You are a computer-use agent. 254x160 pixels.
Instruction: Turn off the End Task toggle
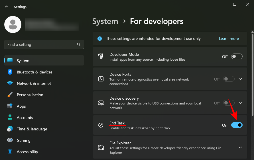(237, 125)
